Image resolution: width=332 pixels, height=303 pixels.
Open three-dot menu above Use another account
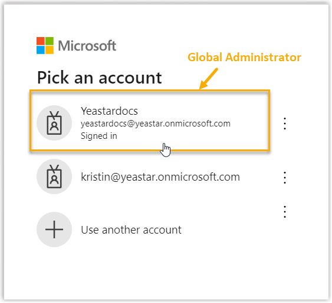pyautogui.click(x=285, y=211)
